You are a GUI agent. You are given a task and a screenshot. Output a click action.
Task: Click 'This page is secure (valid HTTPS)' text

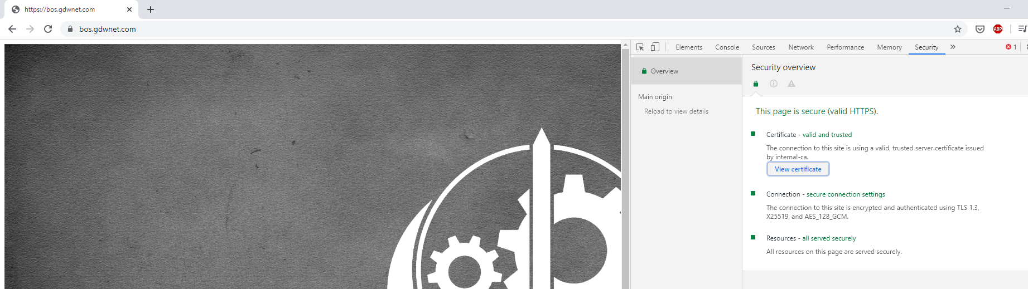pos(817,111)
